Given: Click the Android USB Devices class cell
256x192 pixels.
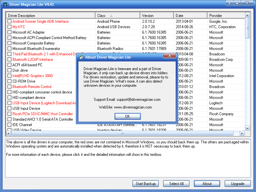Looking at the screenshot, I should point(114,27).
